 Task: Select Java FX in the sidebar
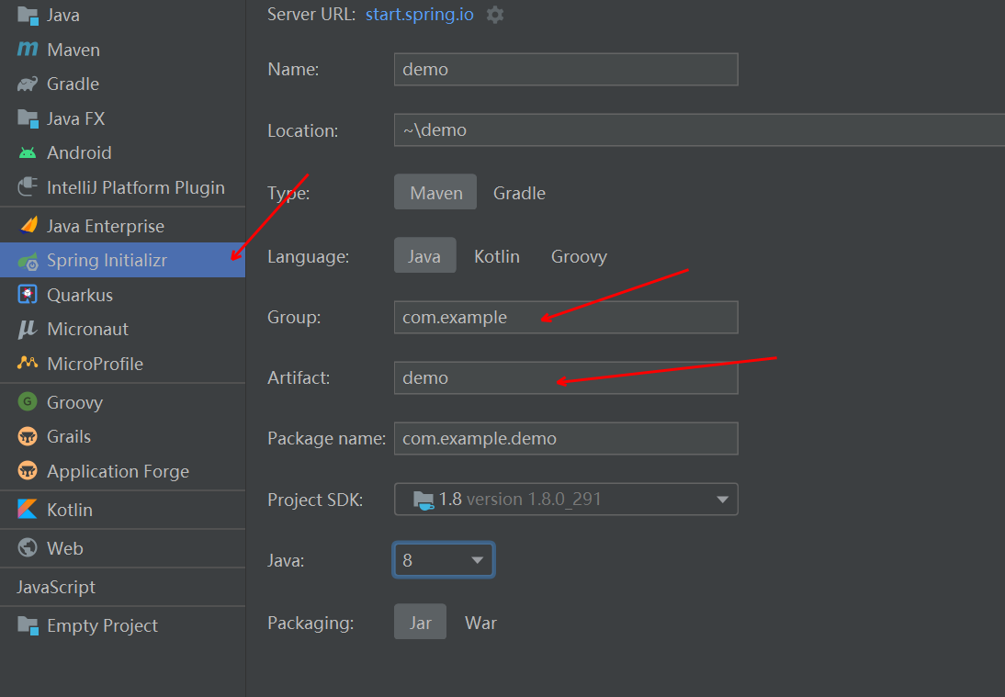pos(122,118)
